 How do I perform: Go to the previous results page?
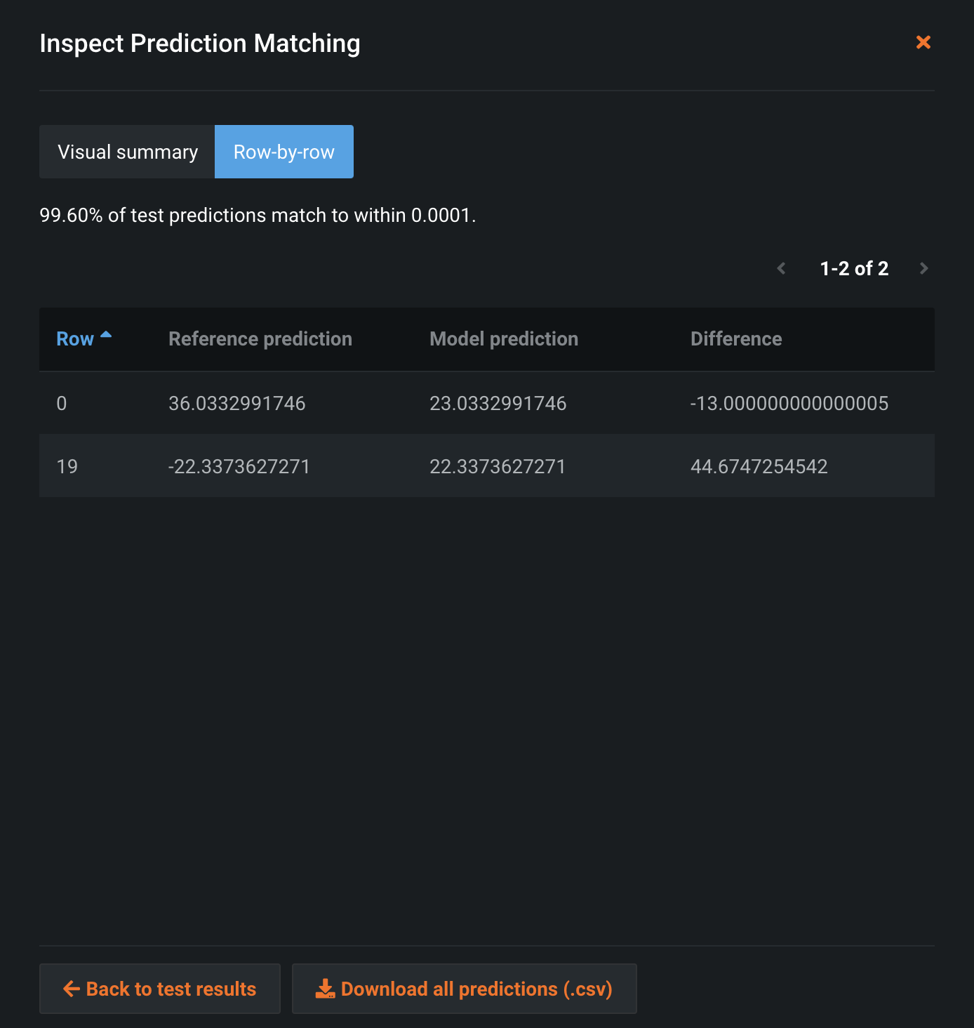[x=781, y=268]
